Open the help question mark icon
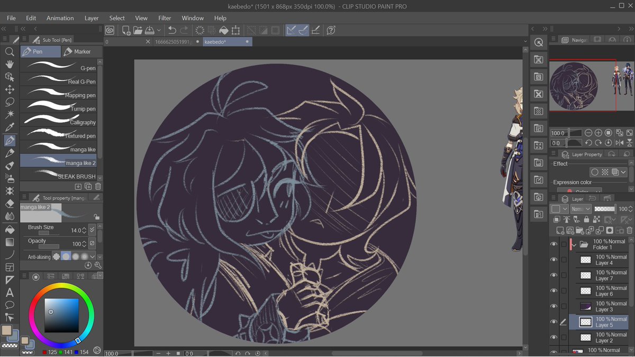The width and height of the screenshot is (635, 357). pyautogui.click(x=331, y=30)
